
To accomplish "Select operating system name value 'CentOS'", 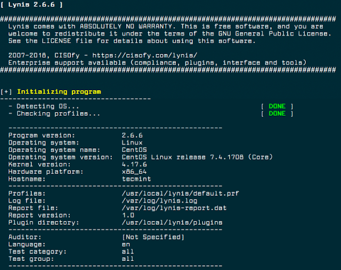I will [x=134, y=150].
